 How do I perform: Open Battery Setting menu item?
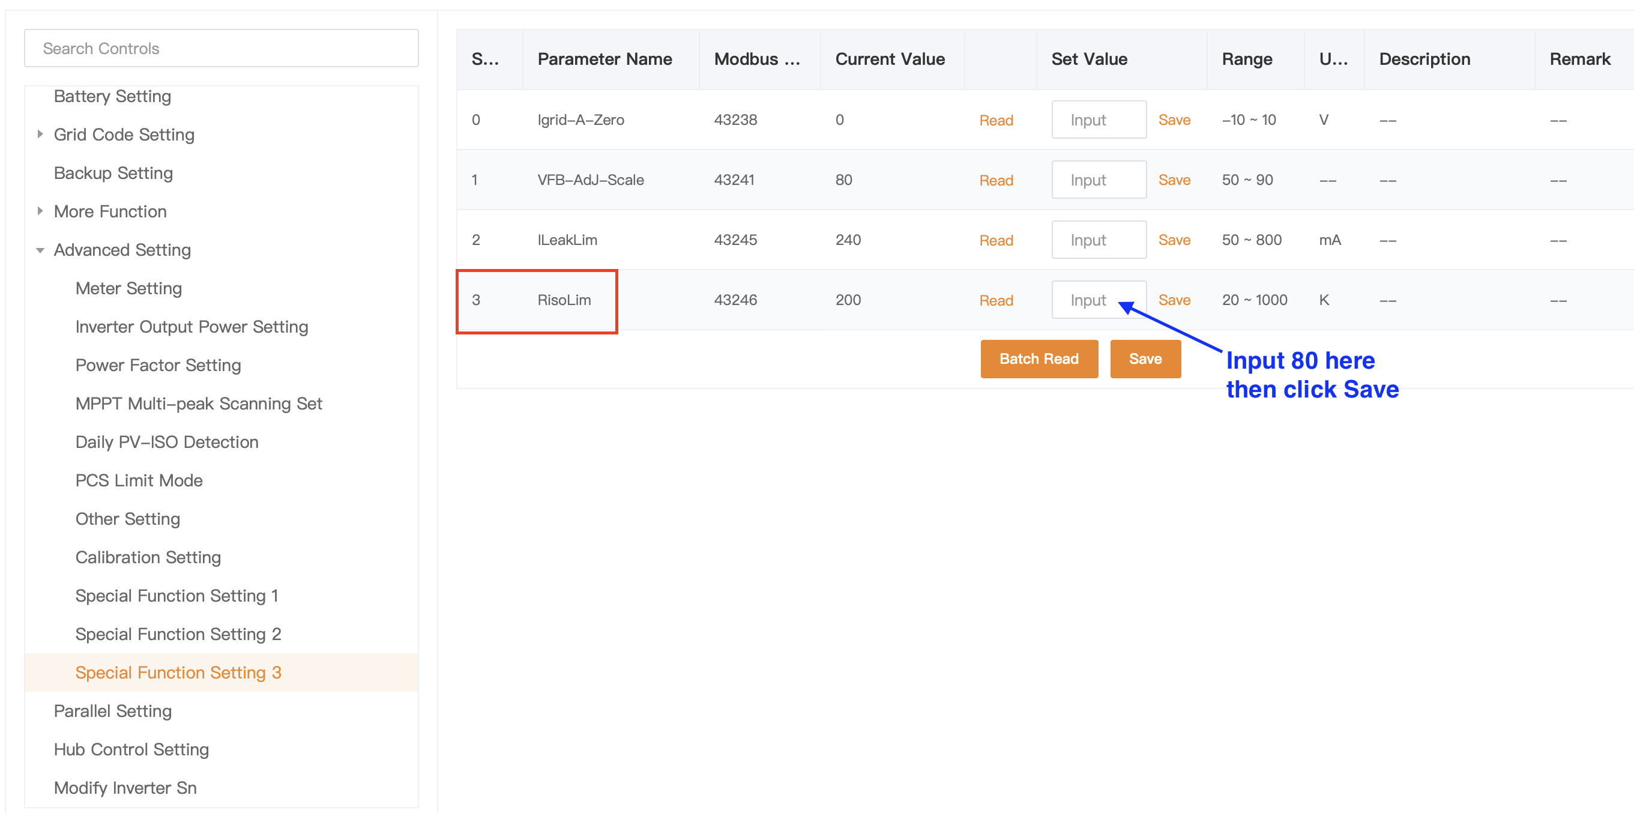pos(112,97)
